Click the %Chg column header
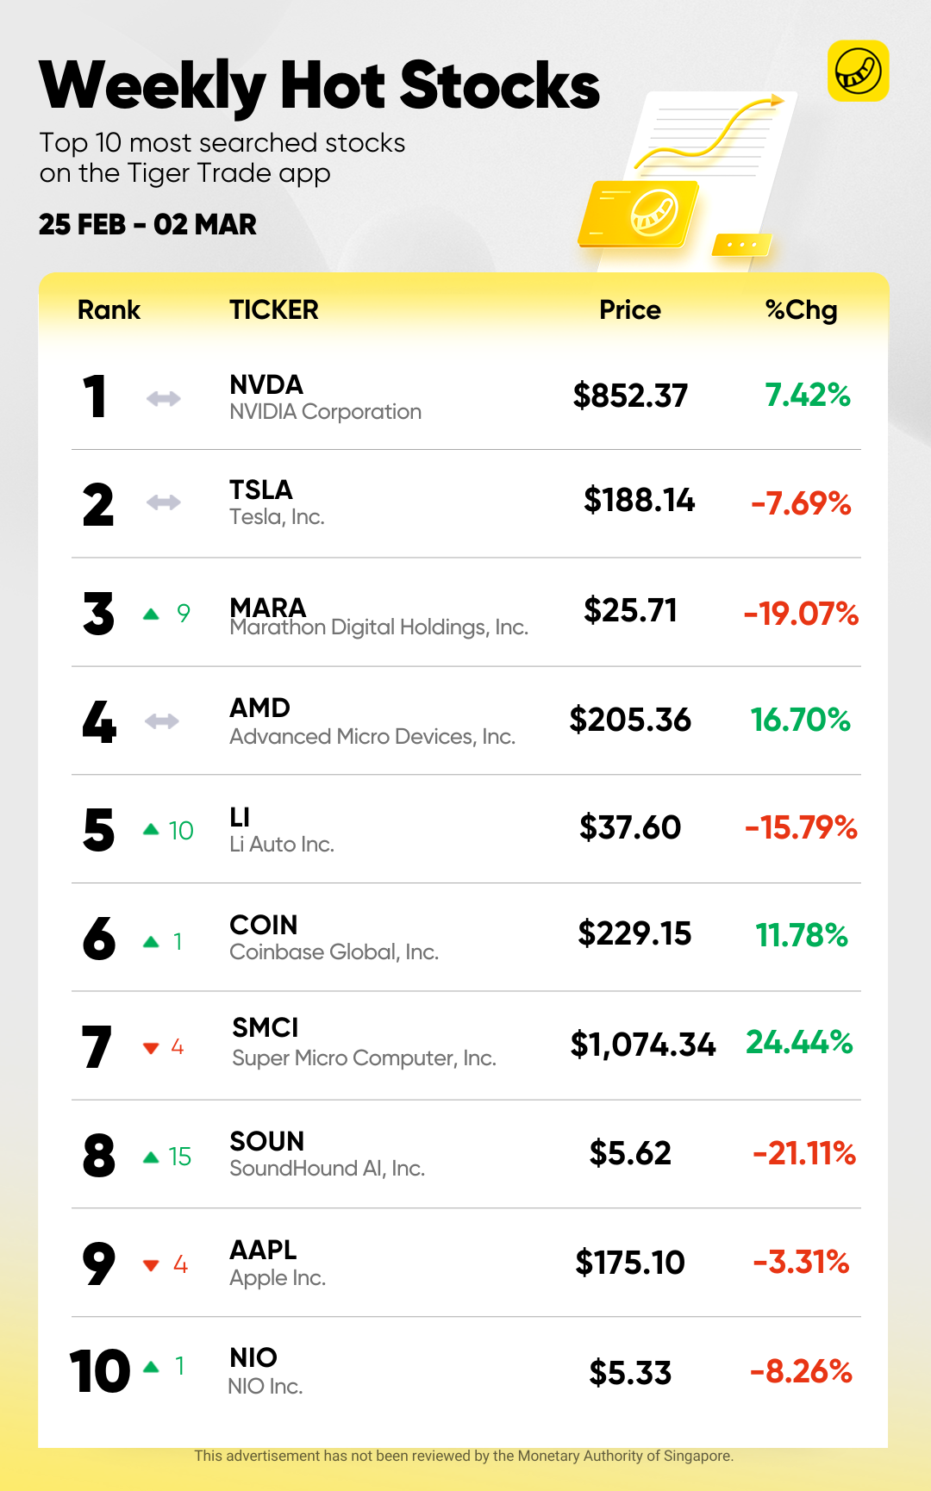The width and height of the screenshot is (931, 1491). click(x=801, y=310)
